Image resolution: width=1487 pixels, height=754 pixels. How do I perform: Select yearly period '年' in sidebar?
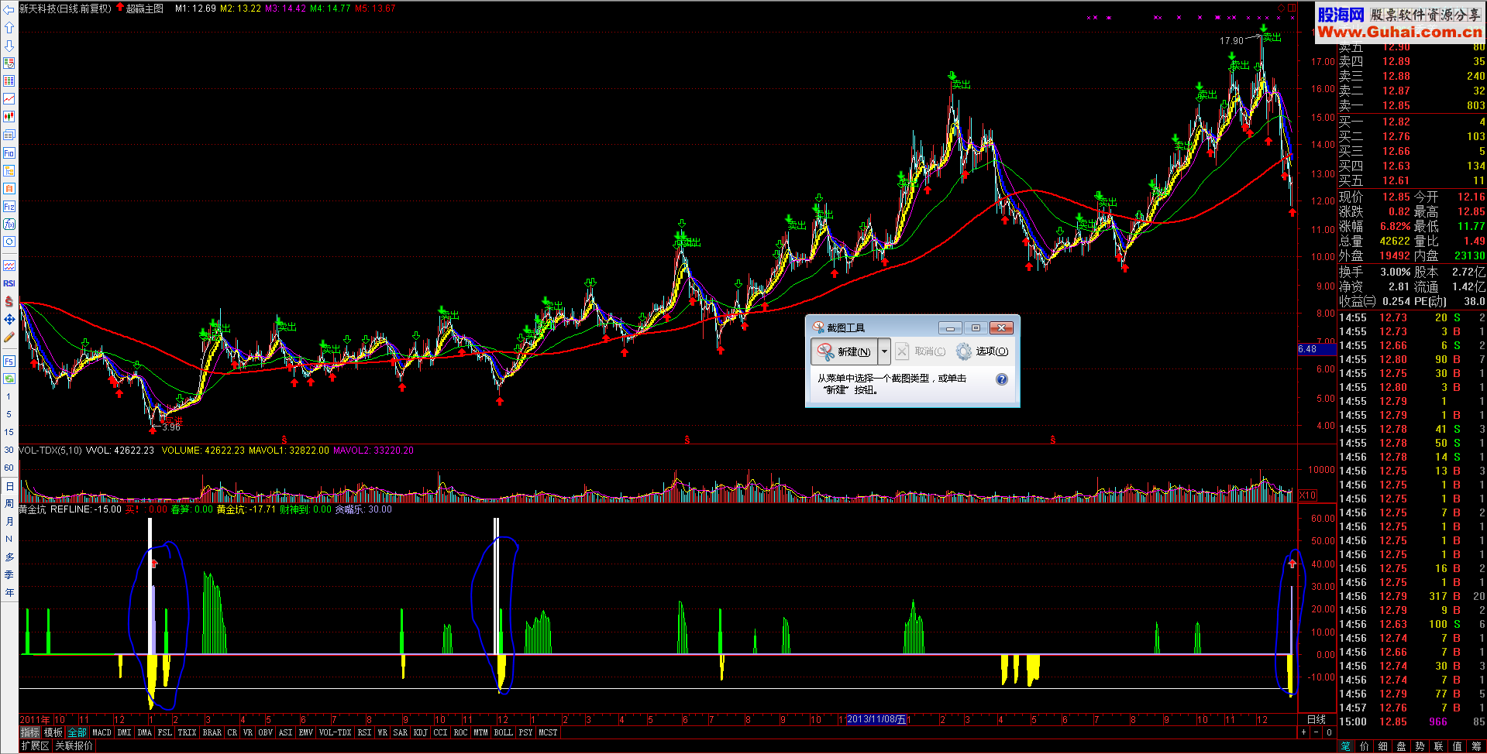[9, 593]
